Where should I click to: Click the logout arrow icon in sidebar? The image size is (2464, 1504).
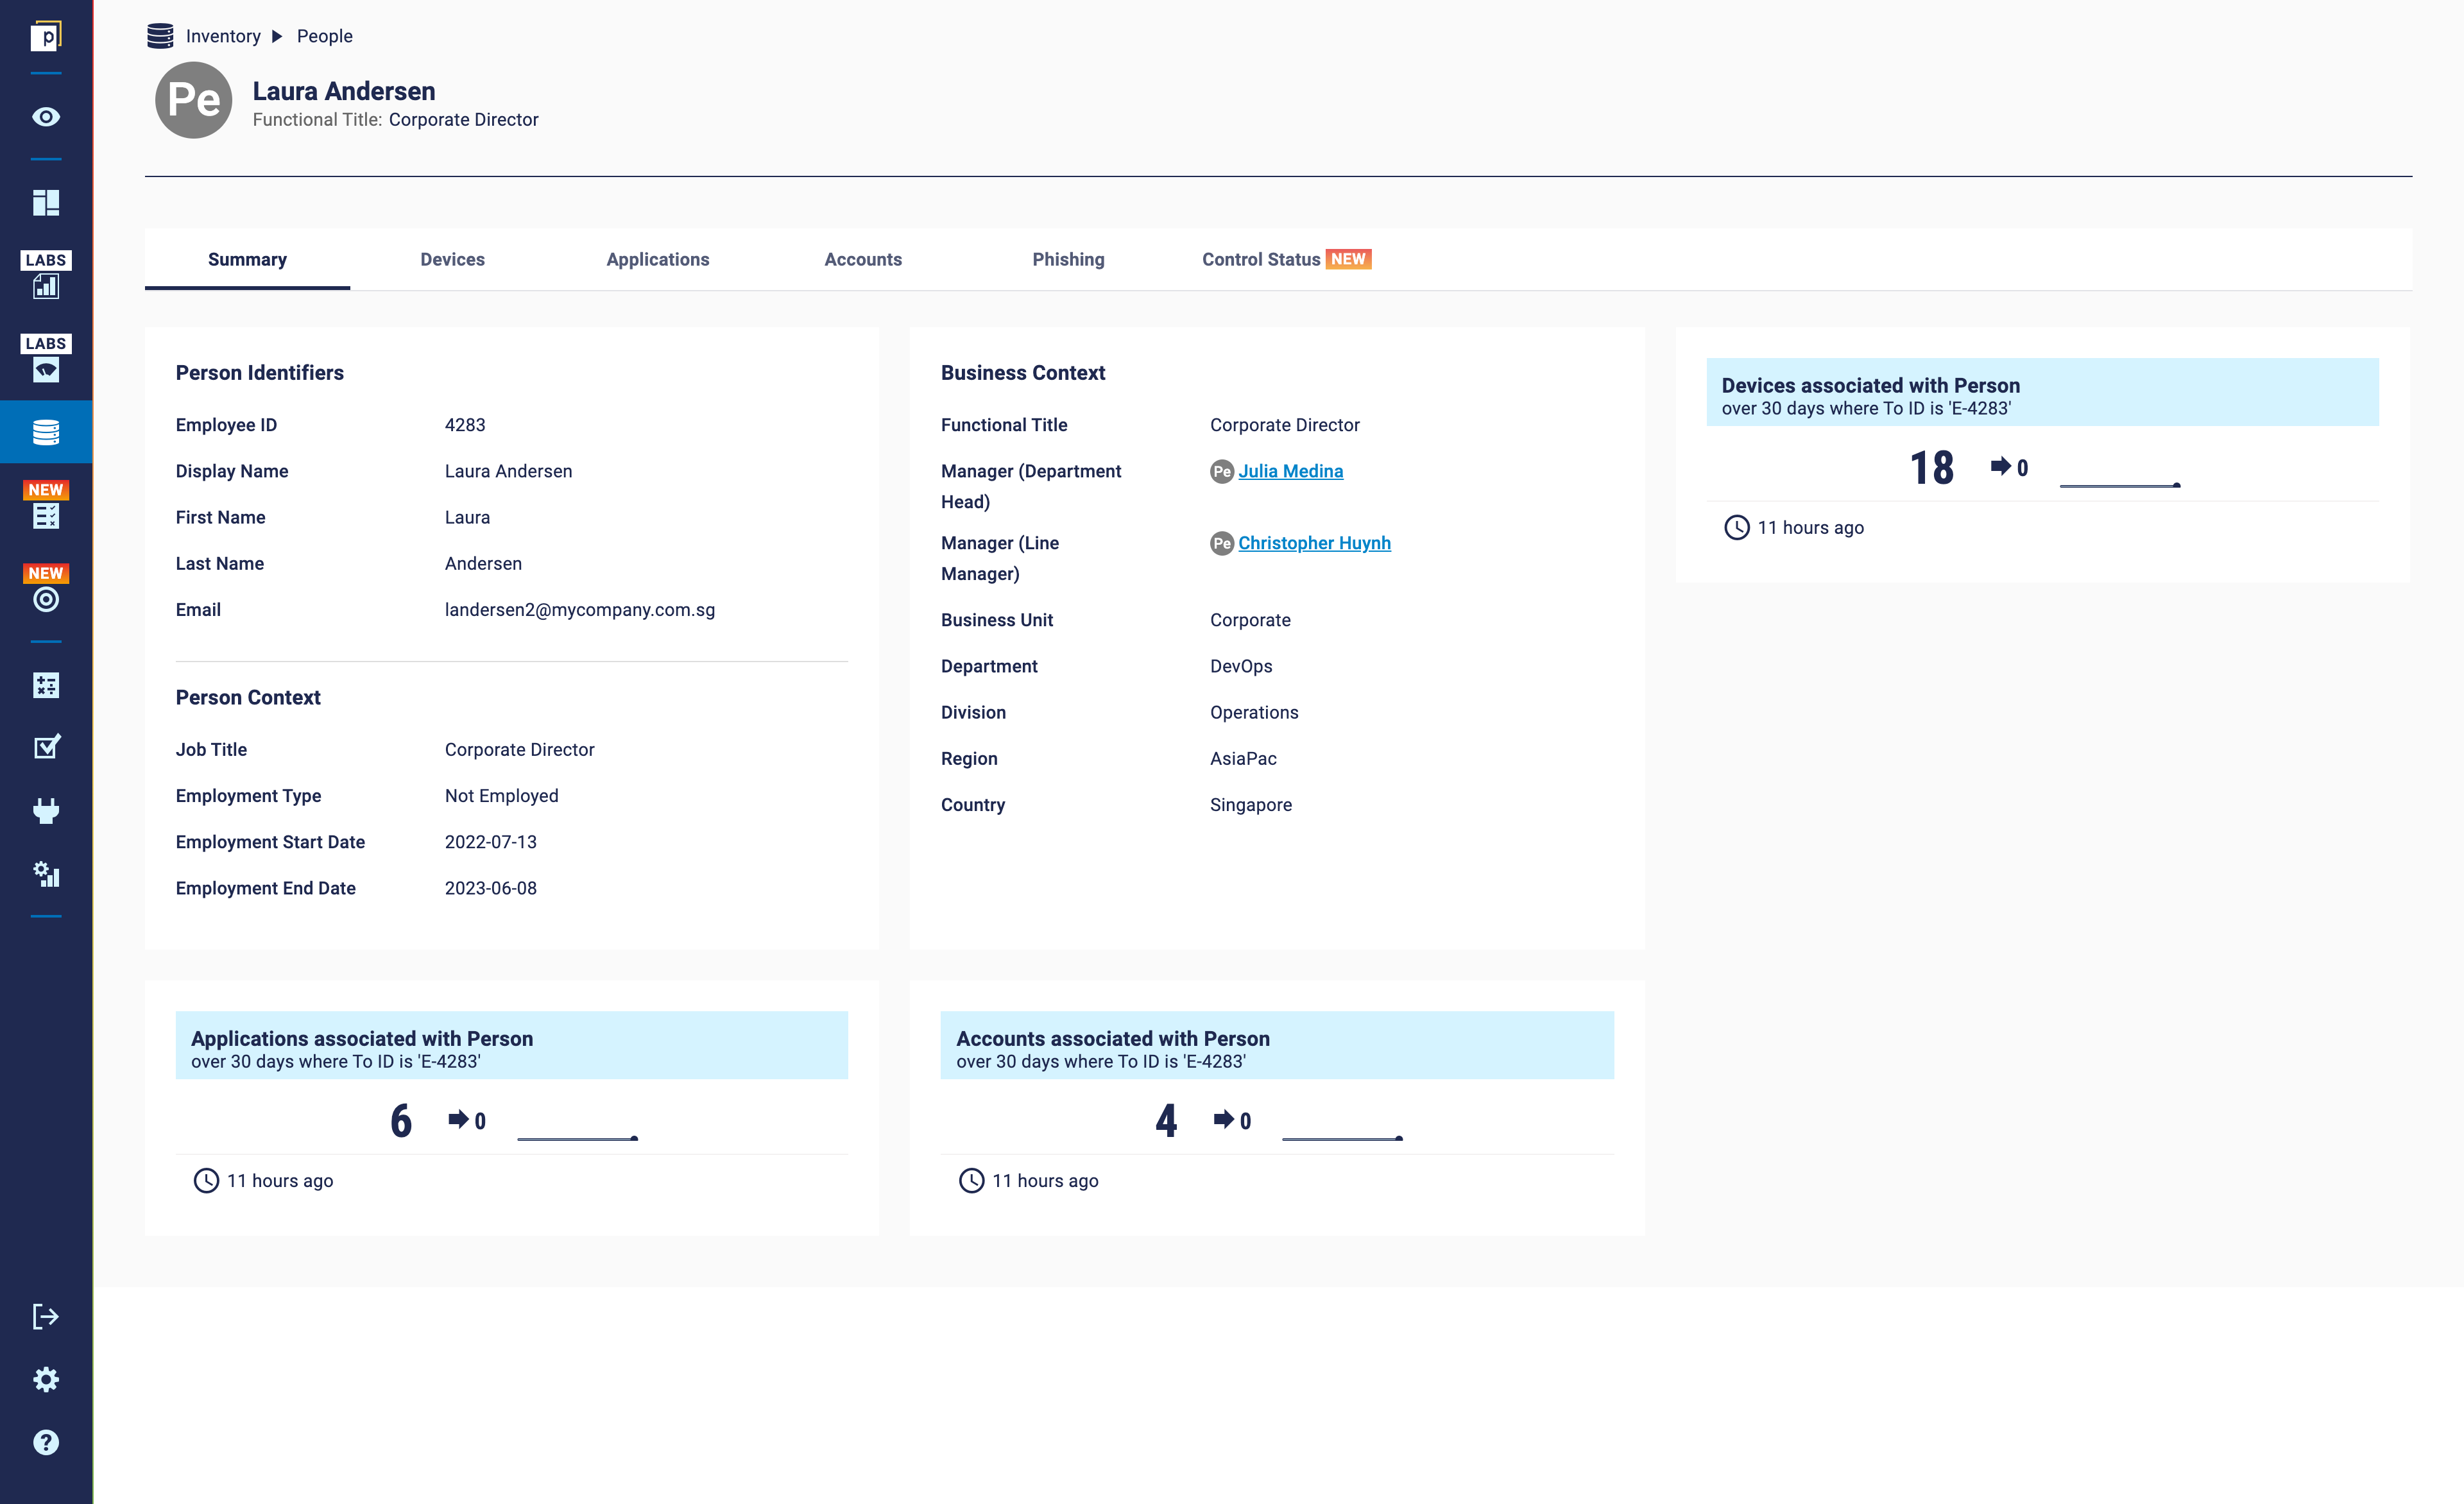click(x=46, y=1316)
